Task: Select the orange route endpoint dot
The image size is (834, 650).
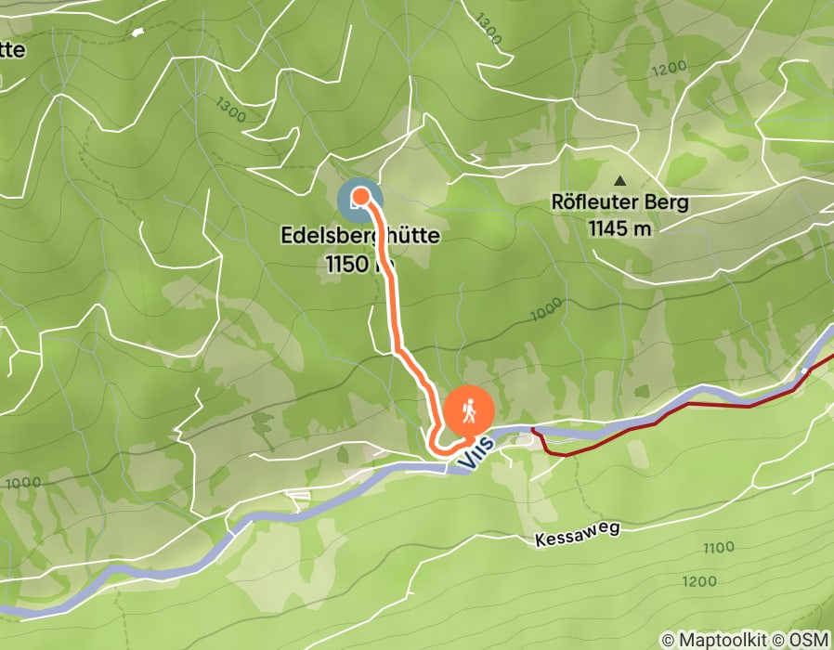Action: click(x=361, y=196)
